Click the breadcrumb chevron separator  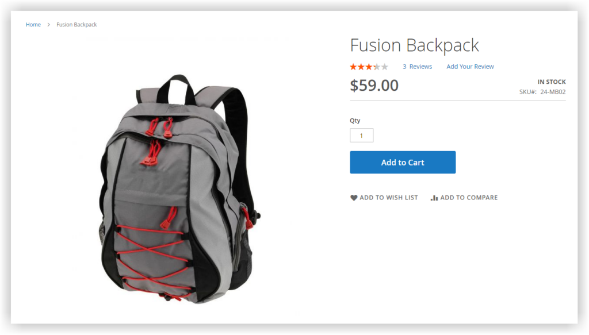[x=48, y=24]
